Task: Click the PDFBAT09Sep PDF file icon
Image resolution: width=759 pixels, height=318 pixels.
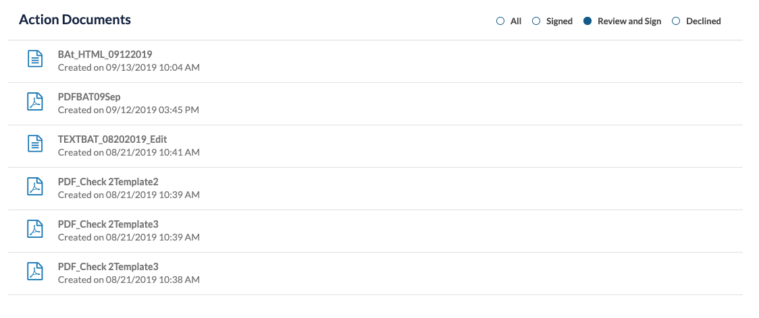Action: [x=34, y=101]
